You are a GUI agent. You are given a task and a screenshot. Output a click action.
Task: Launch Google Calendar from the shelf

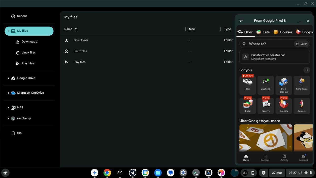point(145,173)
